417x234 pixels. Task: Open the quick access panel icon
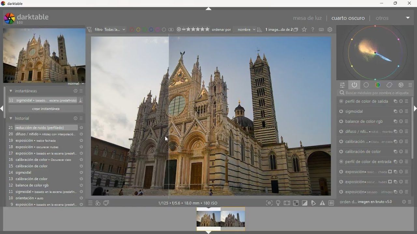point(342,85)
